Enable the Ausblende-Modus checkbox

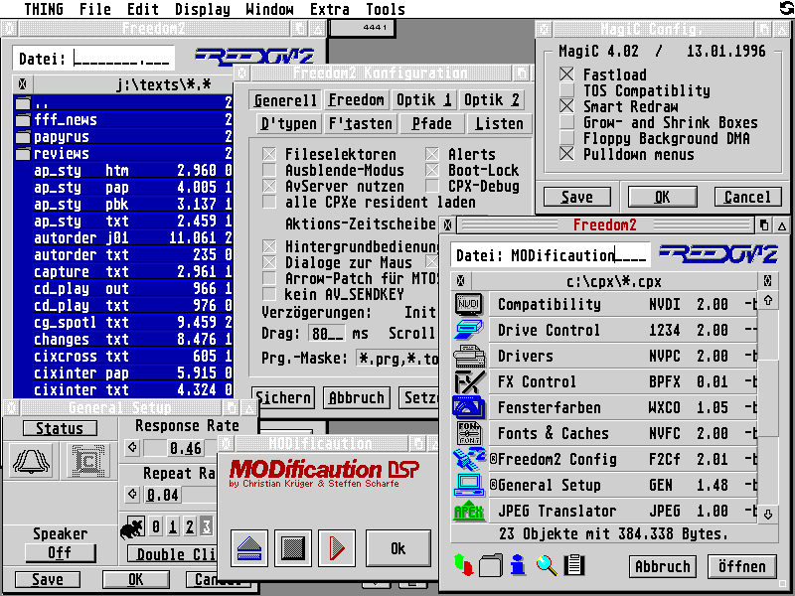(269, 170)
